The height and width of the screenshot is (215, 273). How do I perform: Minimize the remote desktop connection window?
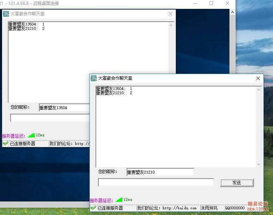[195, 3]
